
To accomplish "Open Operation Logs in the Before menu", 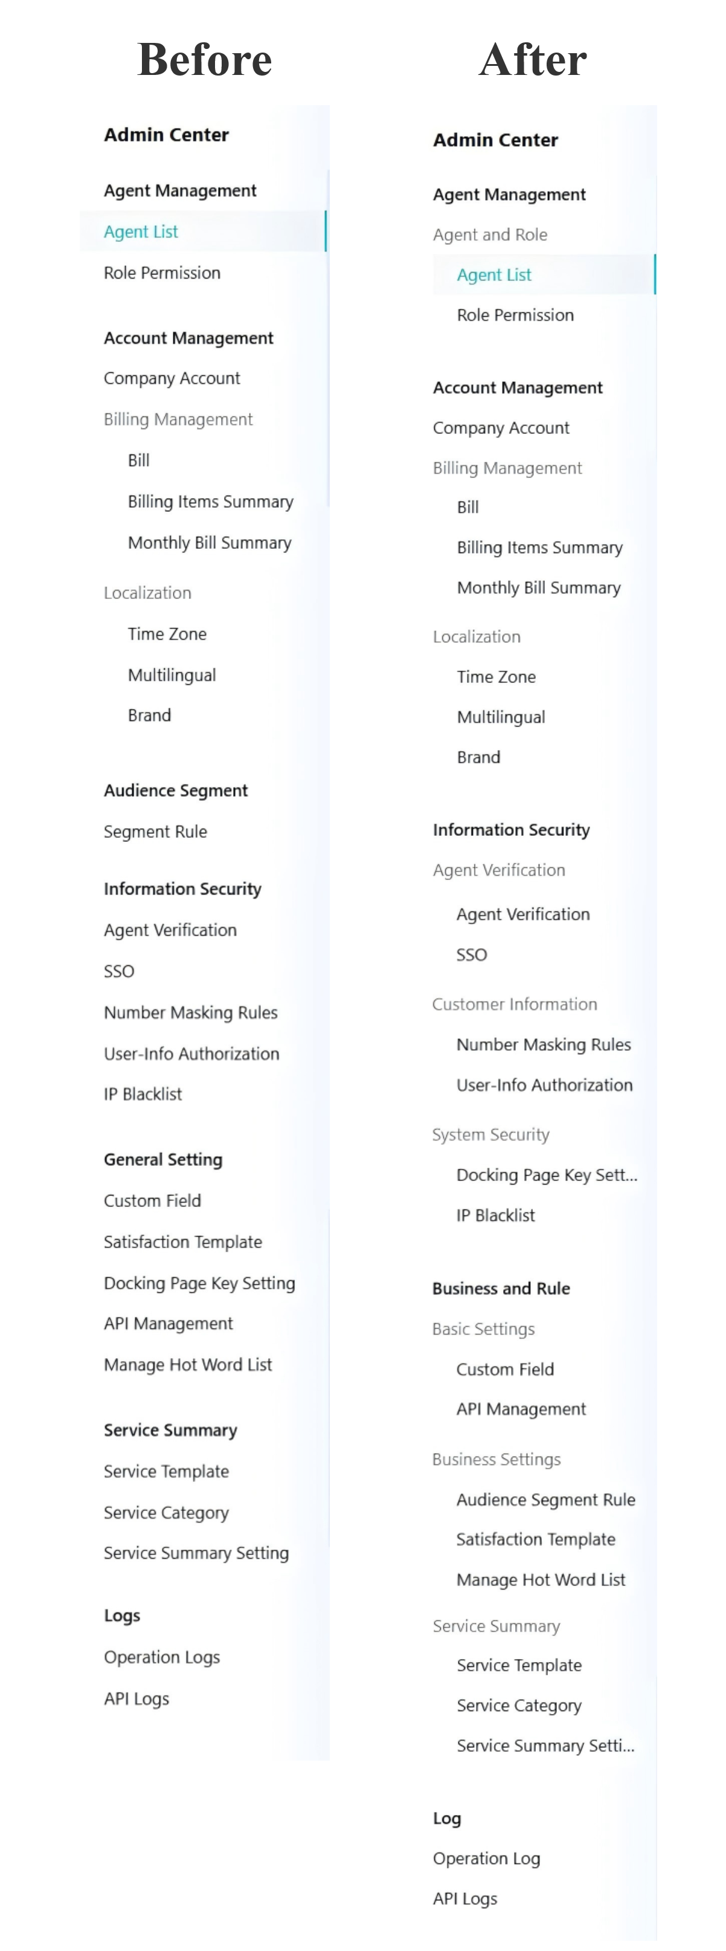I will pos(162,1657).
